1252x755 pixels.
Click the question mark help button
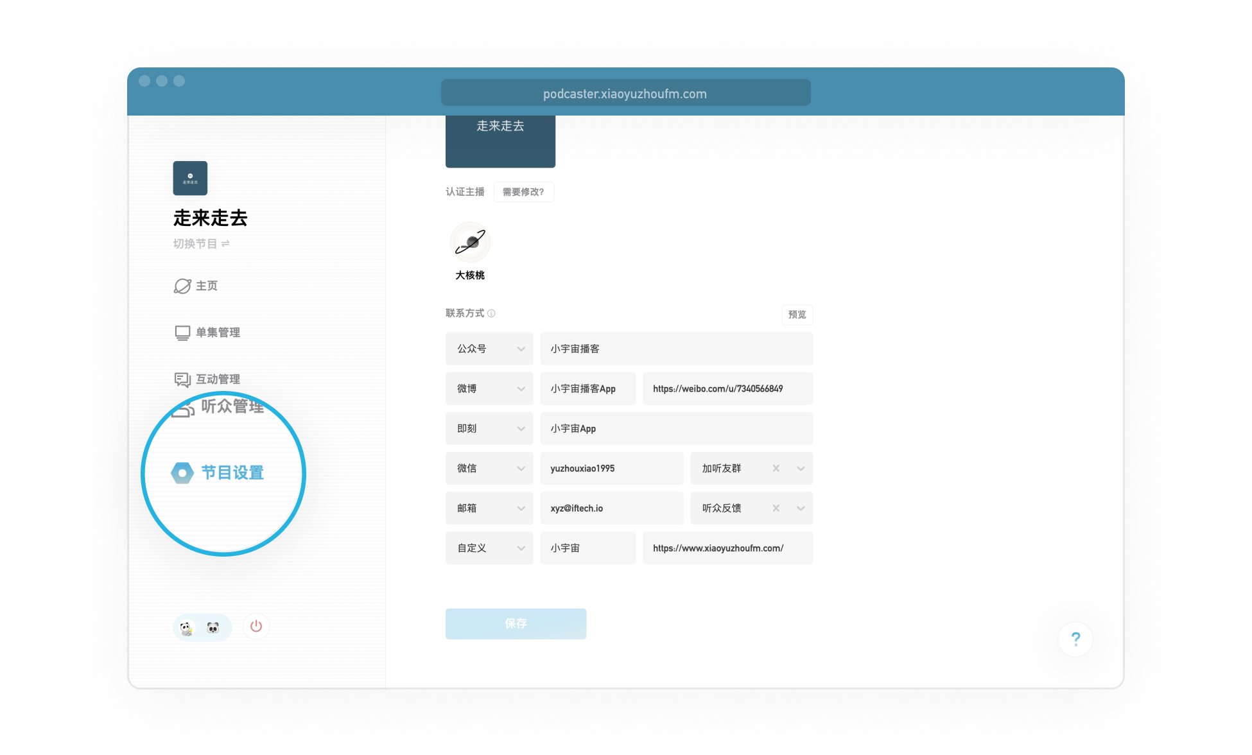tap(1075, 639)
